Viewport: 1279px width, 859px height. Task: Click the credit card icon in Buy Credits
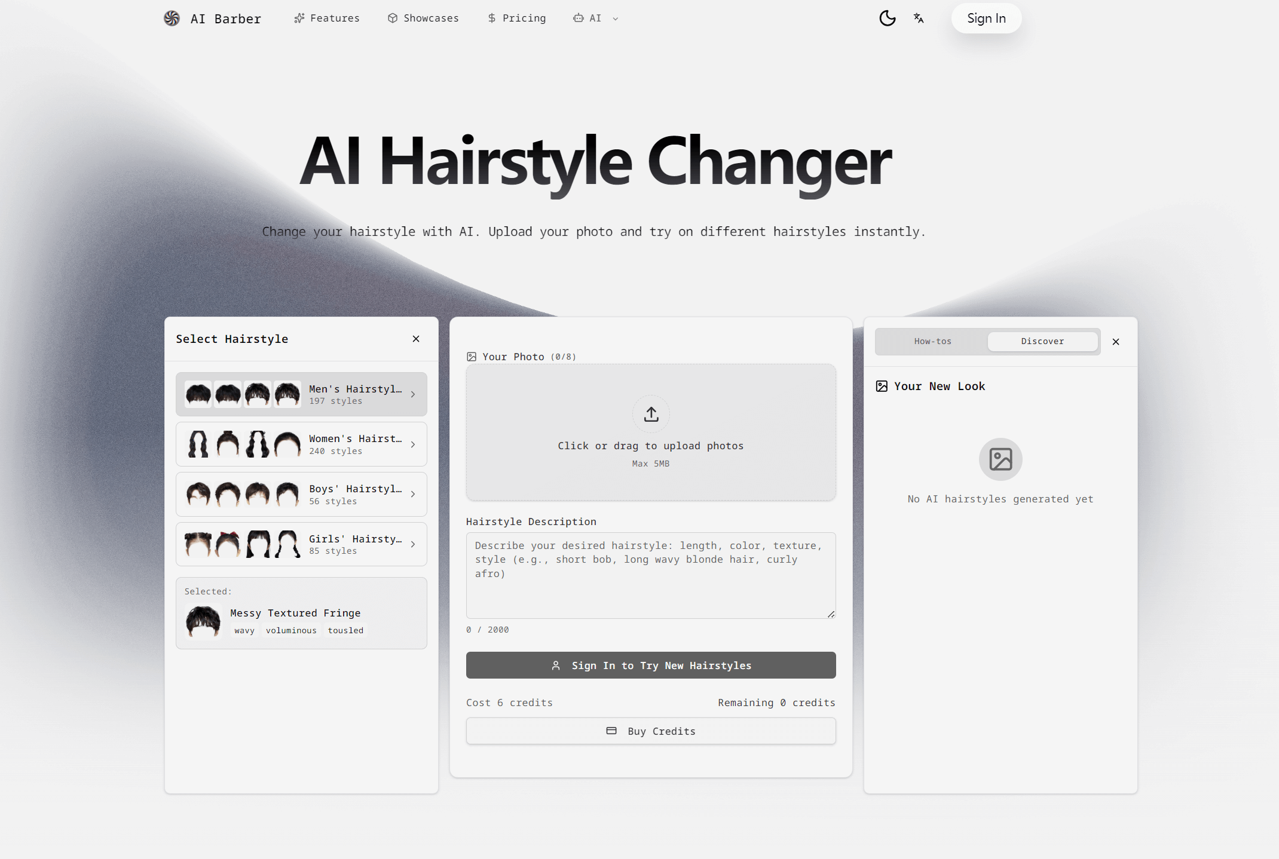click(x=611, y=731)
